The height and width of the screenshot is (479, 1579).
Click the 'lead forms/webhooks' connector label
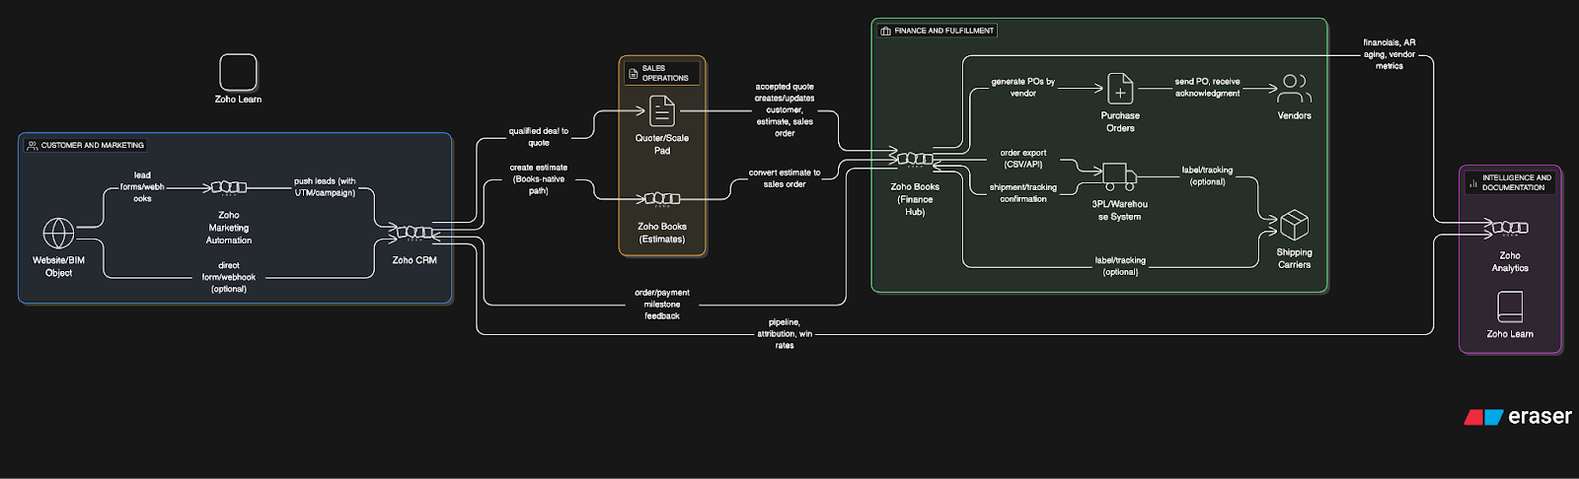pyautogui.click(x=142, y=187)
